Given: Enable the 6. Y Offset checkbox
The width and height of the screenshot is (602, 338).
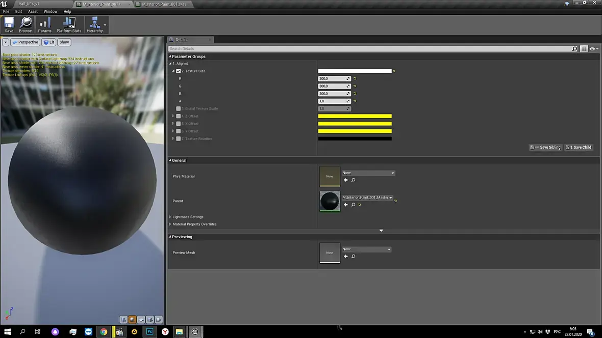Looking at the screenshot, I should (x=179, y=131).
